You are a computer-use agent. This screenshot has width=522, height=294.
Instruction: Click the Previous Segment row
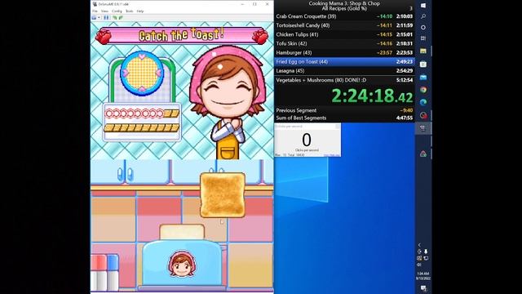[344, 110]
